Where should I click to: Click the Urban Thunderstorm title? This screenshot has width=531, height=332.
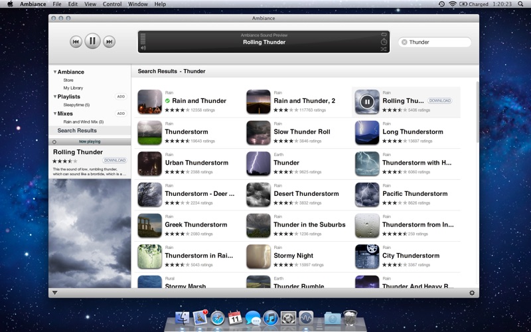(x=196, y=163)
